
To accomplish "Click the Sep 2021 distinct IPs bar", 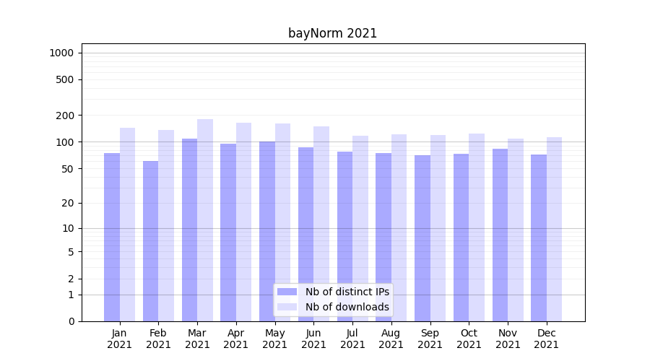I will click(422, 238).
